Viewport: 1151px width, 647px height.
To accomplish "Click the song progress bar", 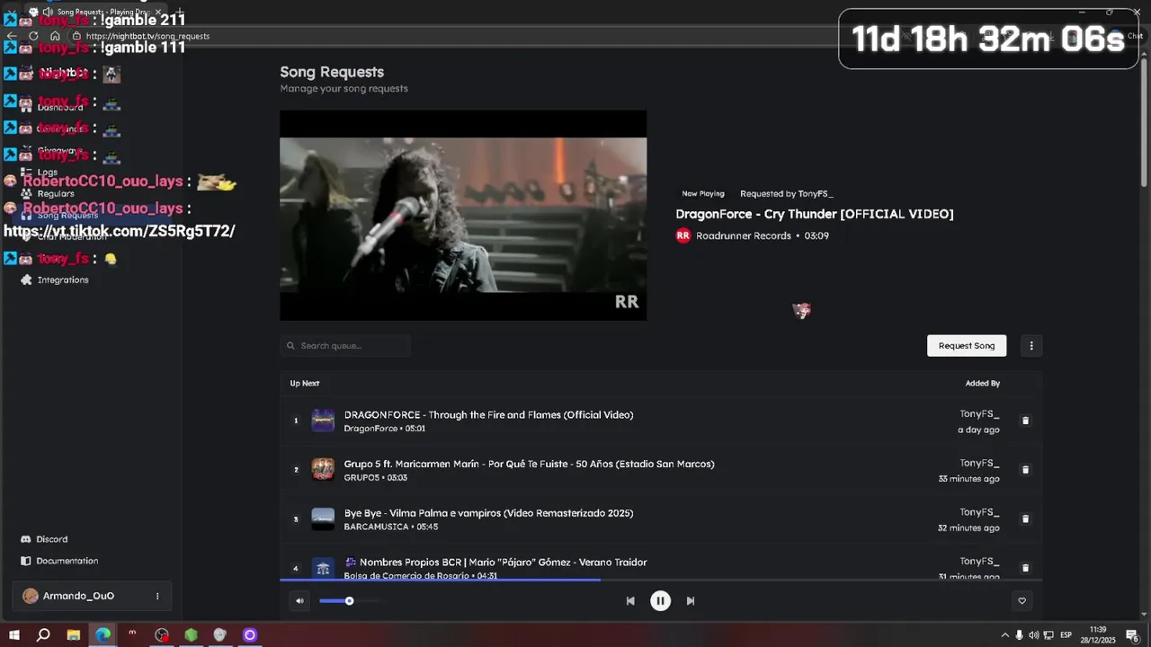I will coord(661,580).
